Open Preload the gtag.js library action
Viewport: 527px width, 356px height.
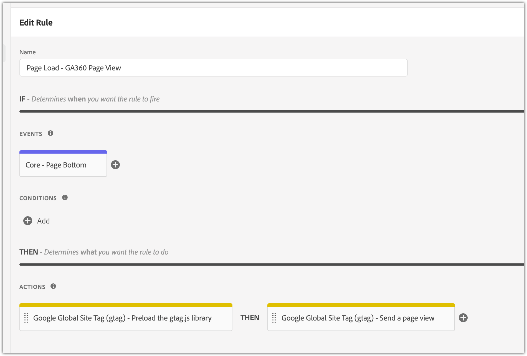(x=126, y=317)
